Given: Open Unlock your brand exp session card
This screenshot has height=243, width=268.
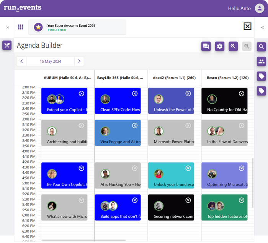Looking at the screenshot, I should pos(171,176).
